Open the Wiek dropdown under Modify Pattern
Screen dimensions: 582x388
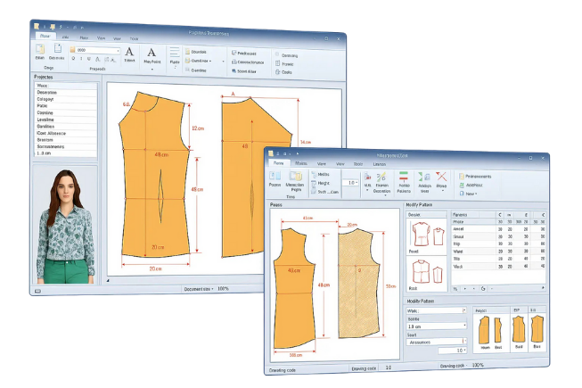pos(464,311)
